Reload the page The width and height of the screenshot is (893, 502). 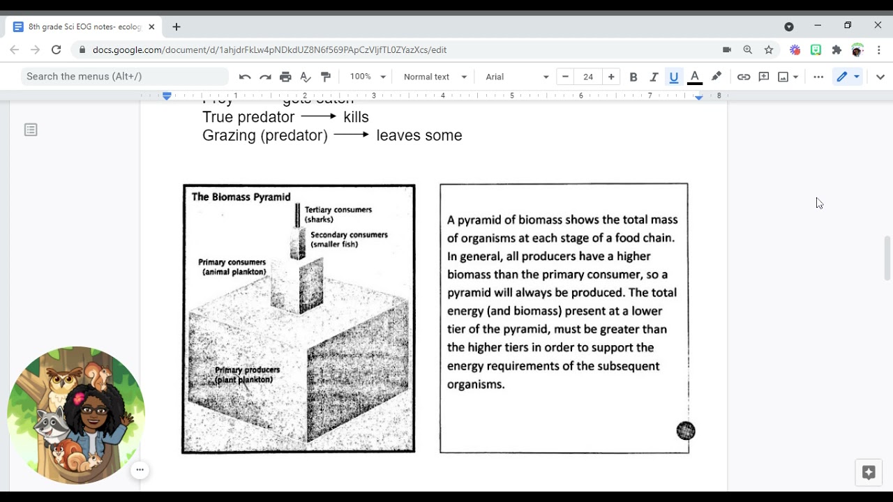tap(57, 50)
